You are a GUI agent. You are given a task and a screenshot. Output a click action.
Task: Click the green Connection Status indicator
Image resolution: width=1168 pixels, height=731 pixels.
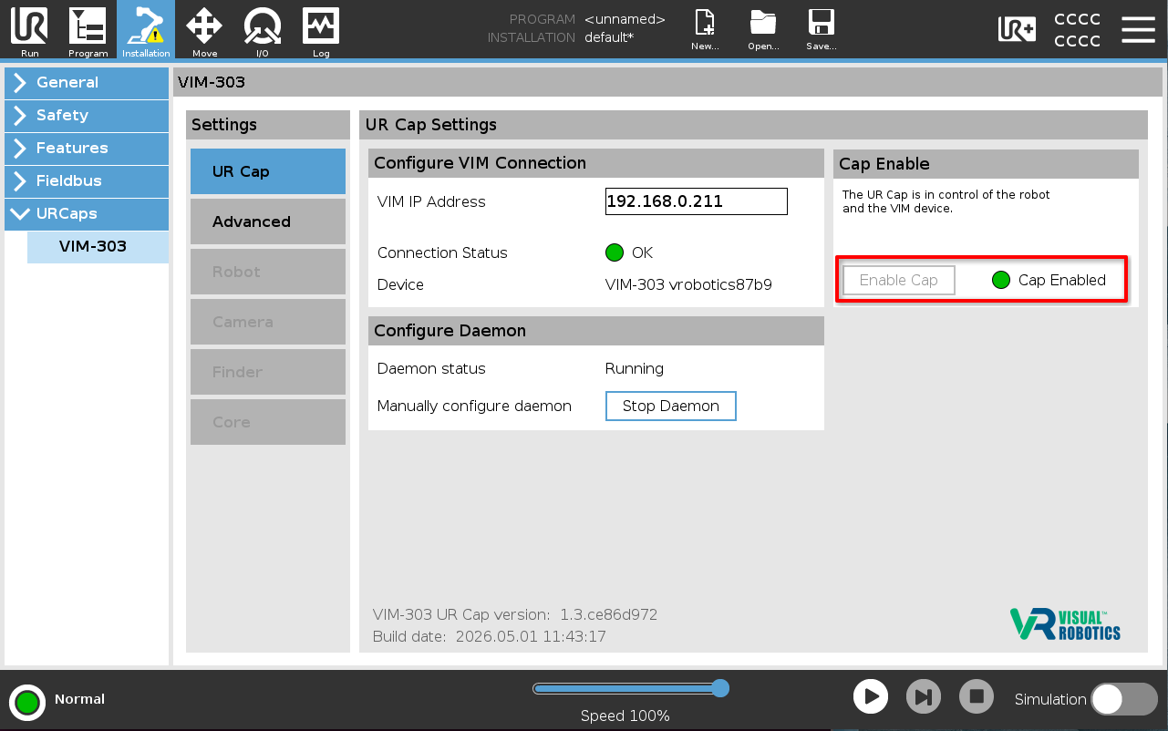615,252
